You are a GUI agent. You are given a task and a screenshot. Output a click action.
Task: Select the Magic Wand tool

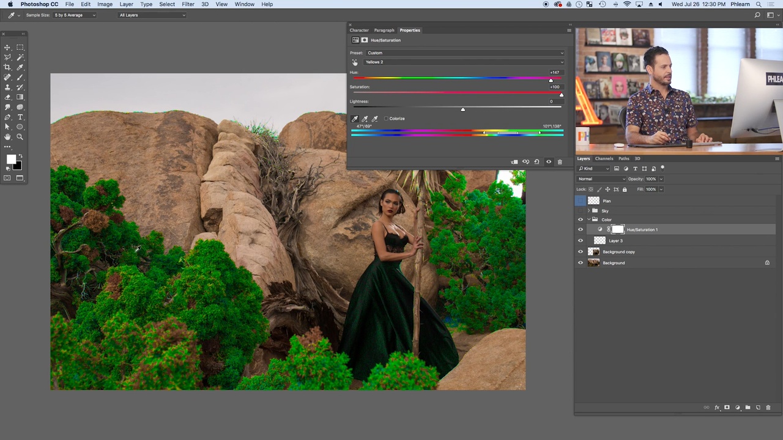click(20, 57)
